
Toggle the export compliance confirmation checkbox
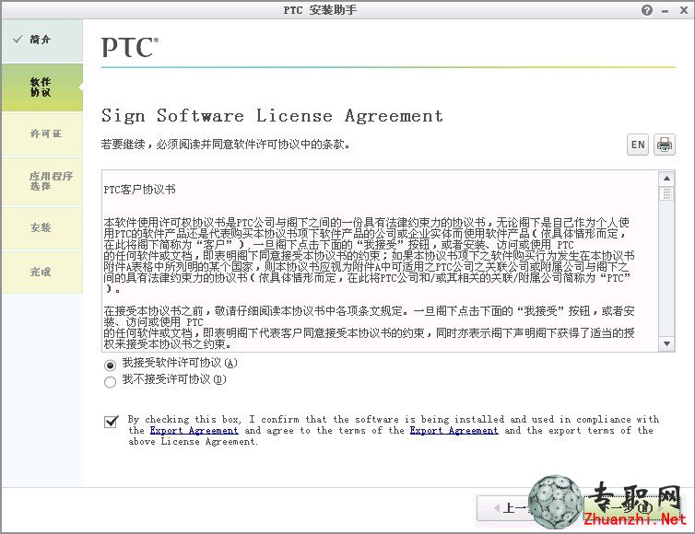click(x=111, y=422)
